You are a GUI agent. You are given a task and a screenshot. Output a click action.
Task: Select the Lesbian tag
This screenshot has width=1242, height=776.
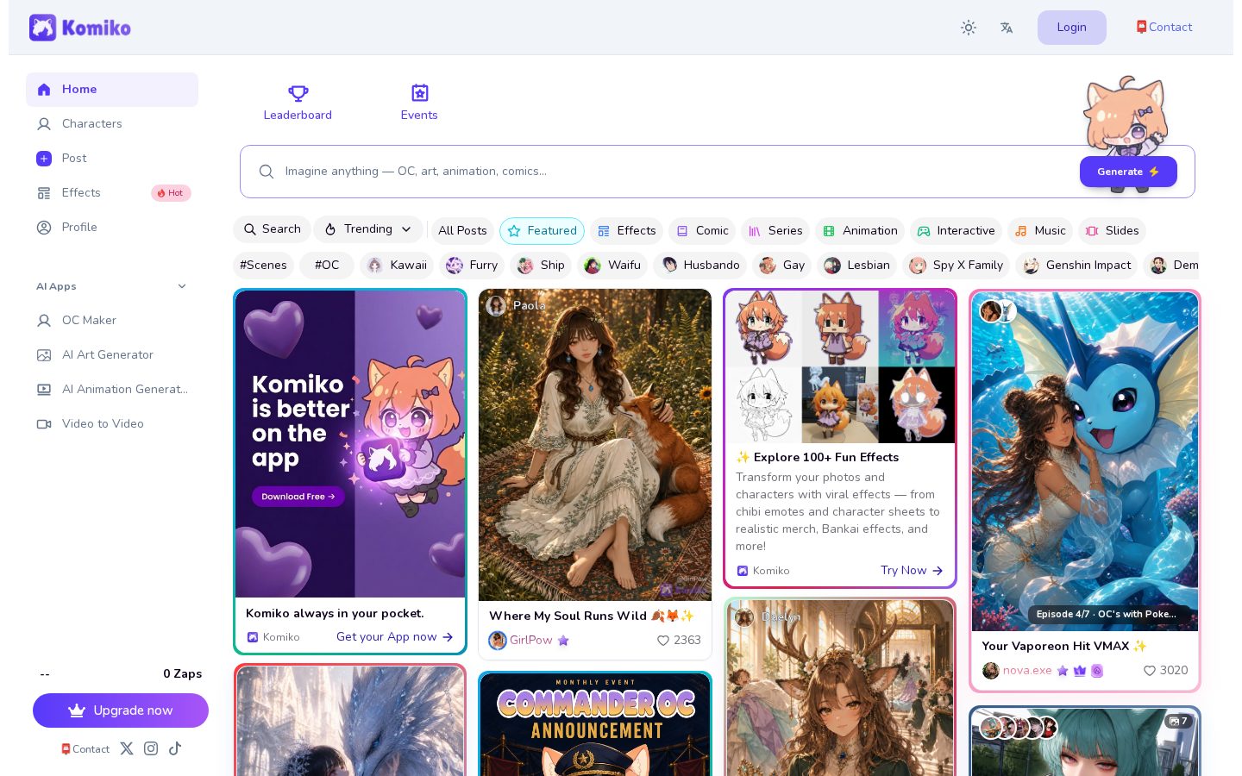[857, 266]
